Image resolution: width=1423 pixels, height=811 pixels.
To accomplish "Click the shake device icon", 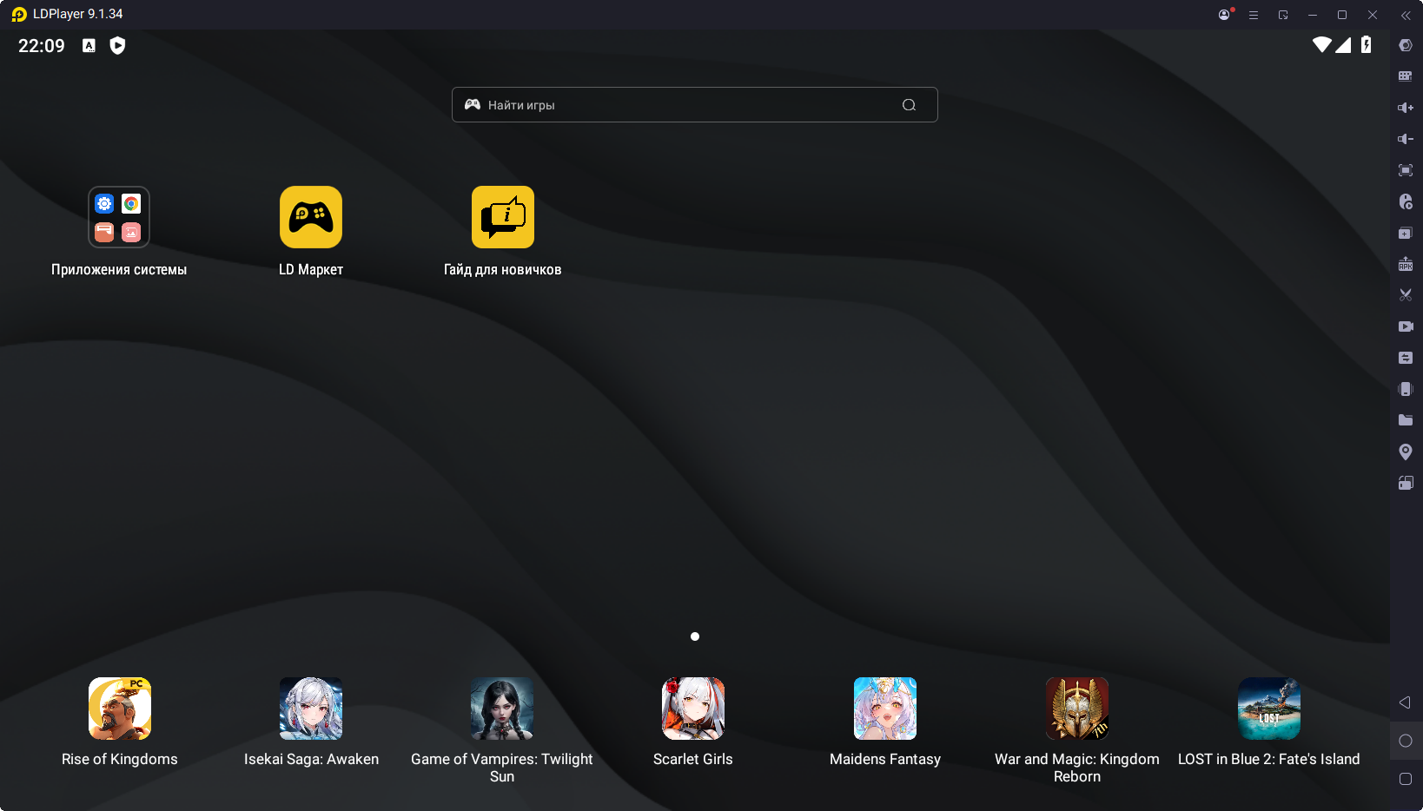I will 1406,389.
